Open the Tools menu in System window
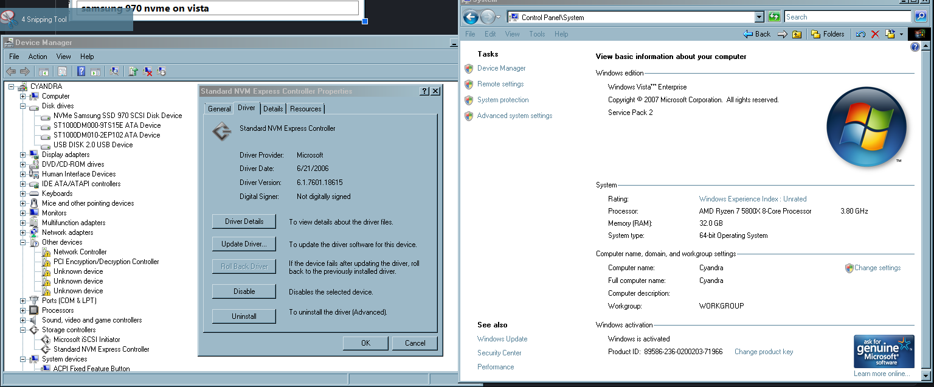The width and height of the screenshot is (934, 387). pyautogui.click(x=537, y=34)
